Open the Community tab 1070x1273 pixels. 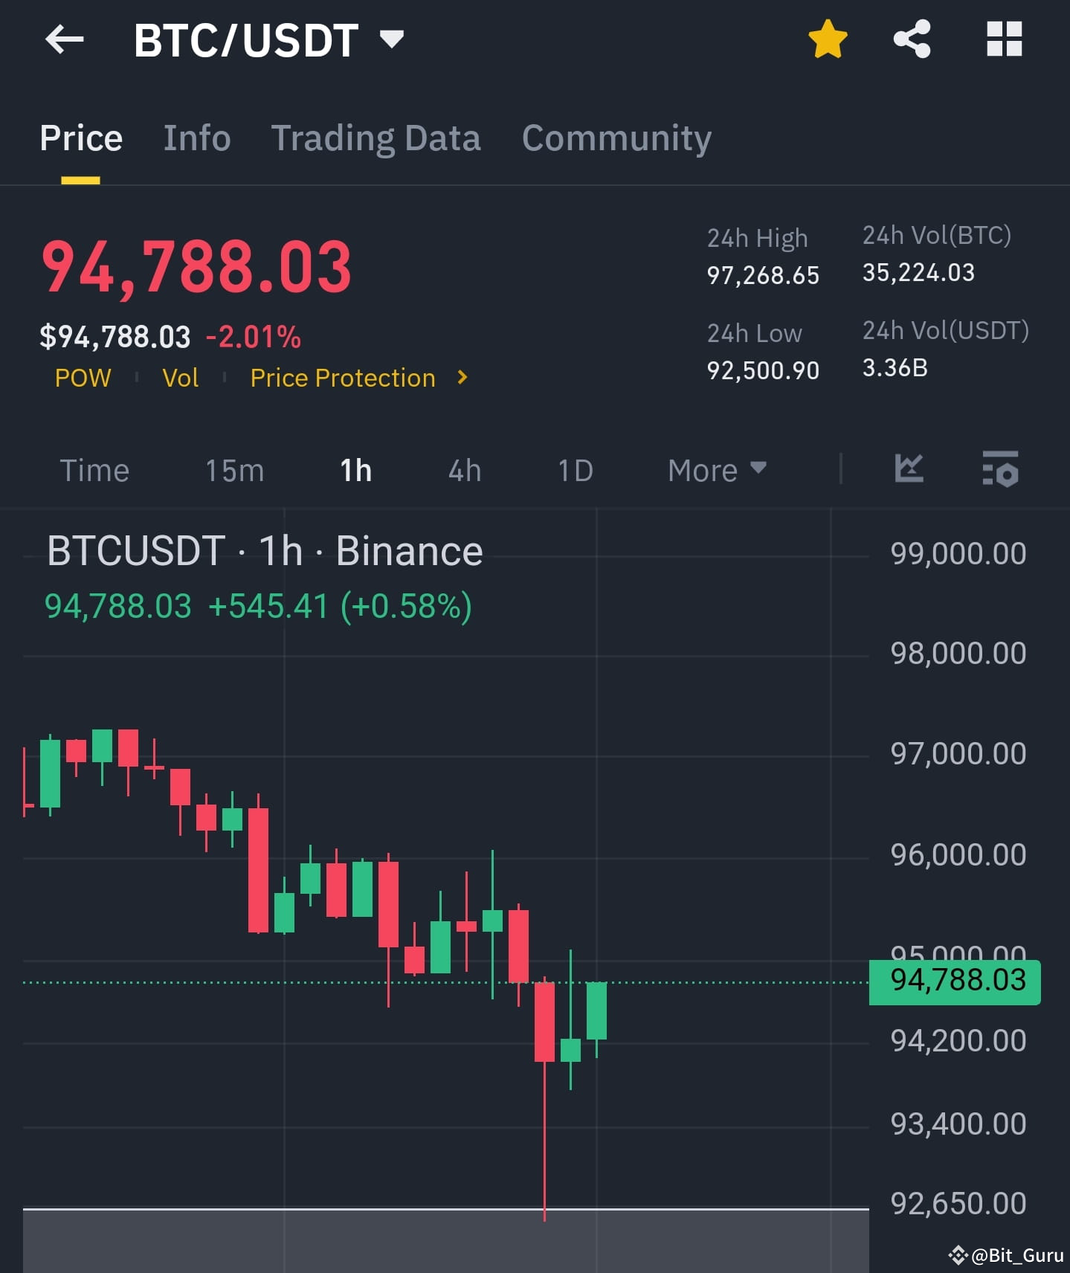[616, 138]
